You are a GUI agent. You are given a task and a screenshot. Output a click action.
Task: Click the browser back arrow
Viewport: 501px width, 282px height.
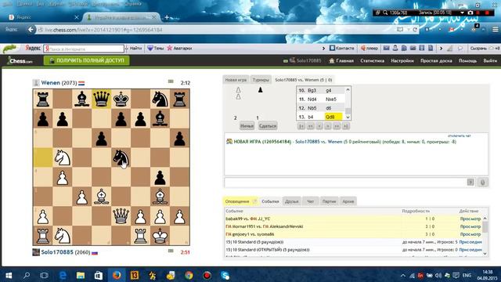coord(31,30)
